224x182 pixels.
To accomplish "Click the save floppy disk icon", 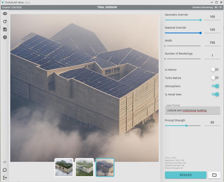I will click(5, 29).
